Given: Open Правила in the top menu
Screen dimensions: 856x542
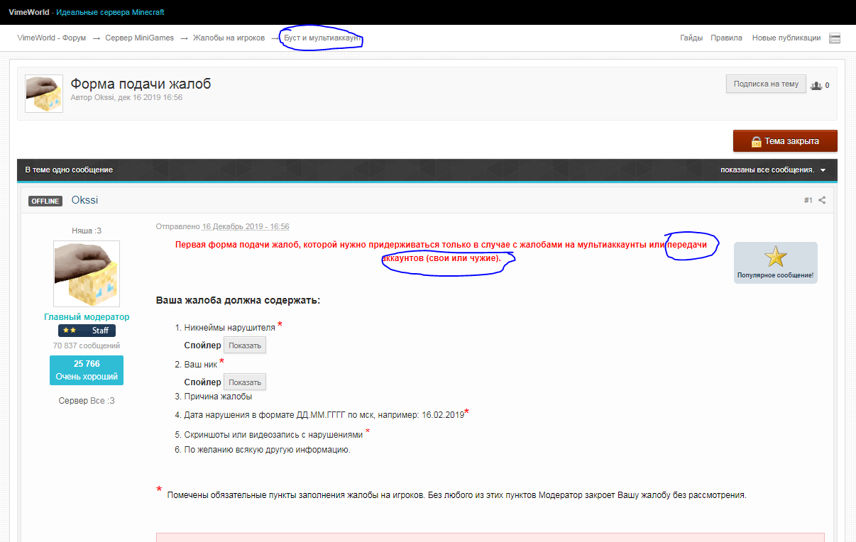Looking at the screenshot, I should click(726, 38).
